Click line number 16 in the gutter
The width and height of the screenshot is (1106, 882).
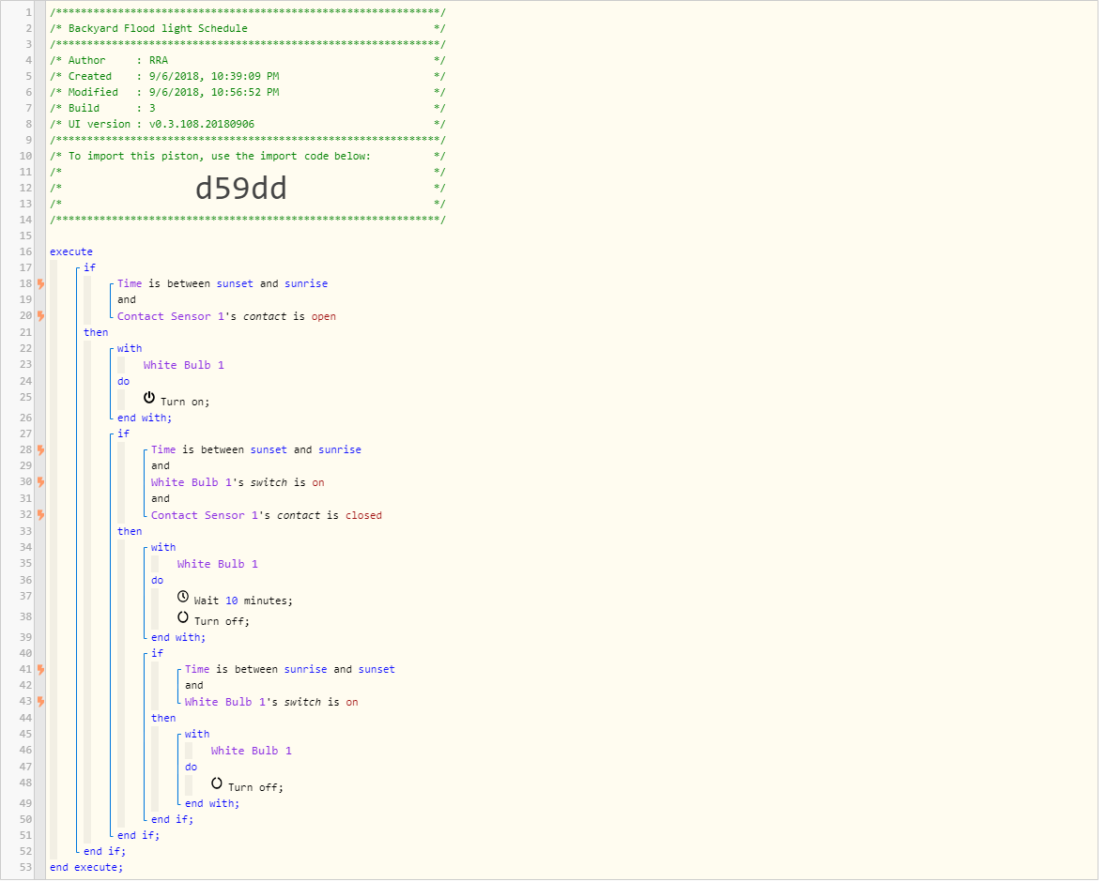tap(26, 252)
